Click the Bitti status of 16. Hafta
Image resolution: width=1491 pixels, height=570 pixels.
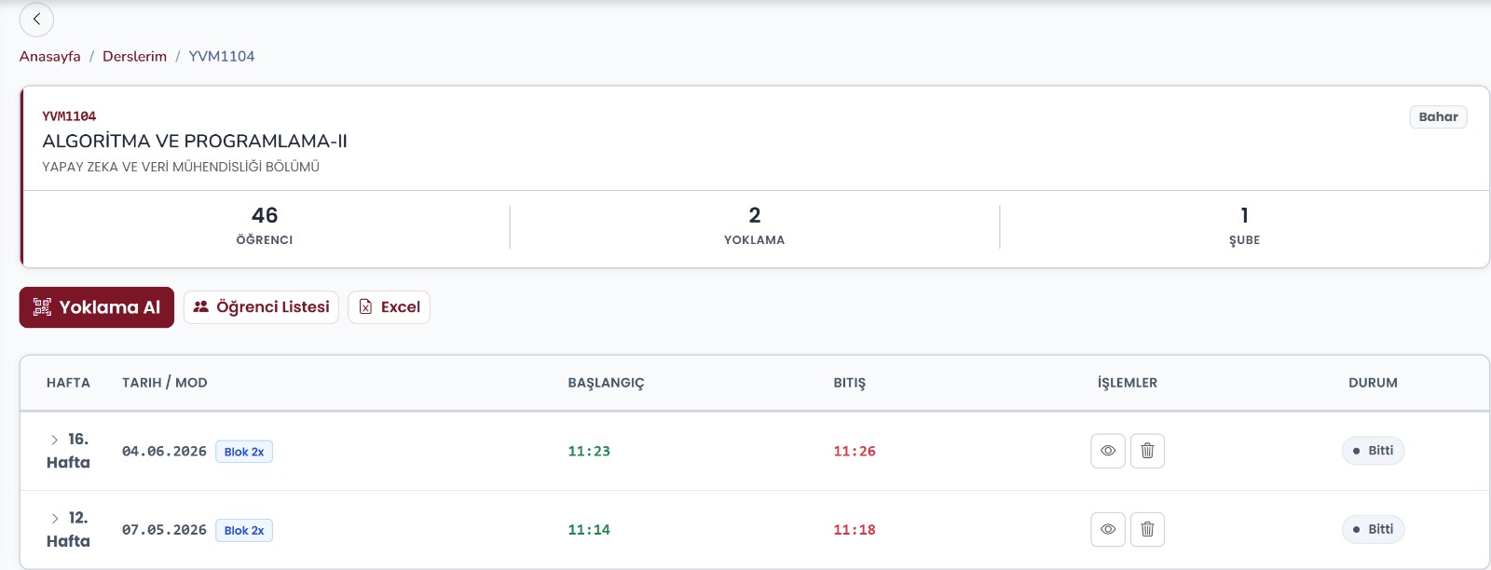point(1373,451)
